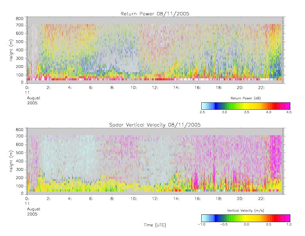Click the '22:' time tick under Return Power plot
305x236 pixels.
(261, 88)
